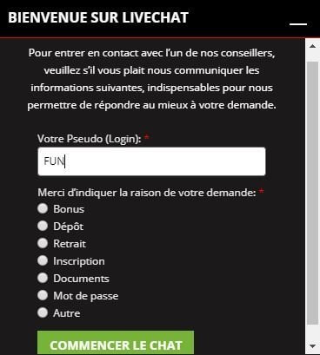
Task: Click the scrollbar up arrow
Action: 312,46
